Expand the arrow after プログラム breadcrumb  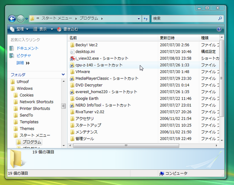point(102,19)
